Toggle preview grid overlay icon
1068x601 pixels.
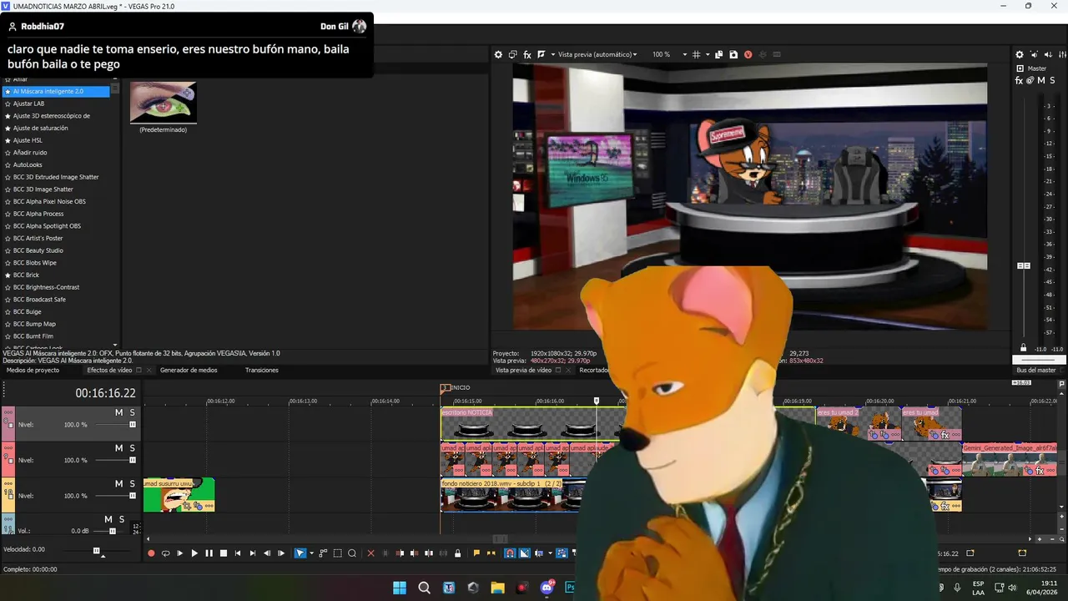click(697, 54)
